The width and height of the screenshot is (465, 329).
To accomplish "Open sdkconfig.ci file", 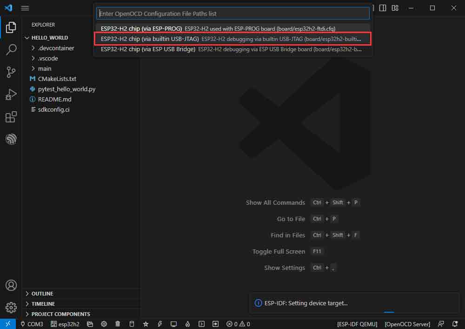I will (53, 109).
